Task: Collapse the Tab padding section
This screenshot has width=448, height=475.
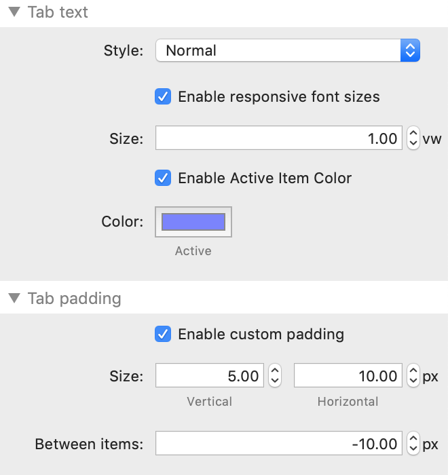Action: click(x=14, y=299)
